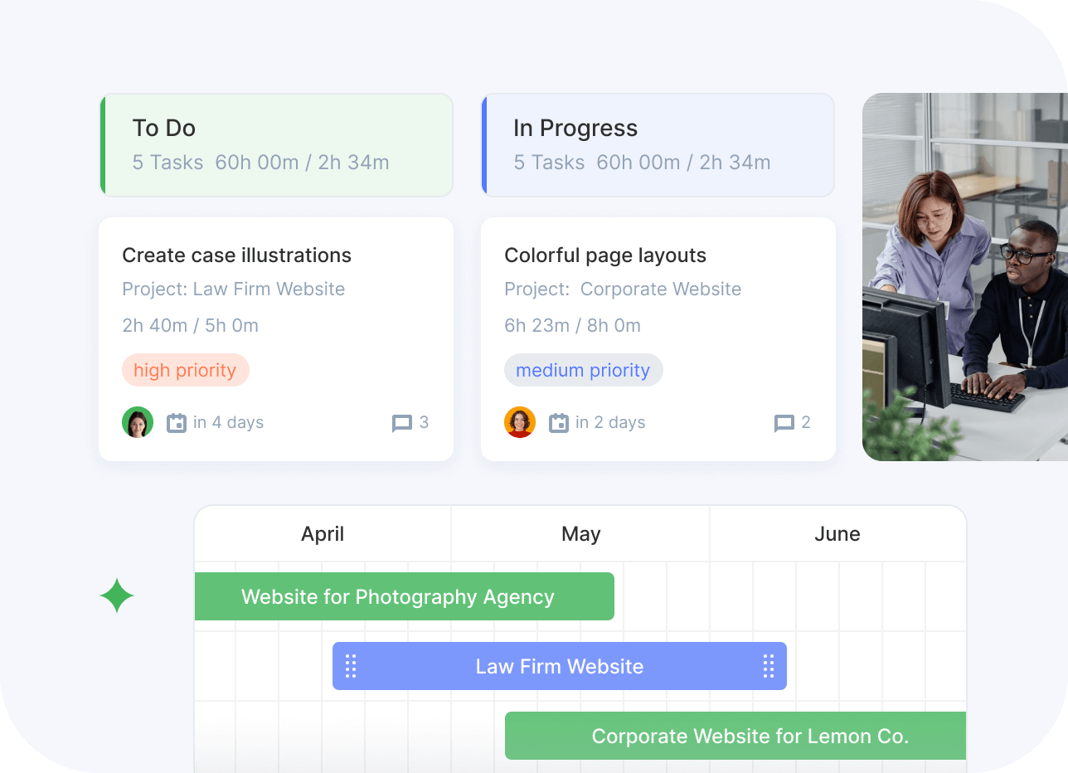This screenshot has width=1068, height=773.
Task: Click the calendar icon beside 'in 2 days'
Action: click(559, 423)
